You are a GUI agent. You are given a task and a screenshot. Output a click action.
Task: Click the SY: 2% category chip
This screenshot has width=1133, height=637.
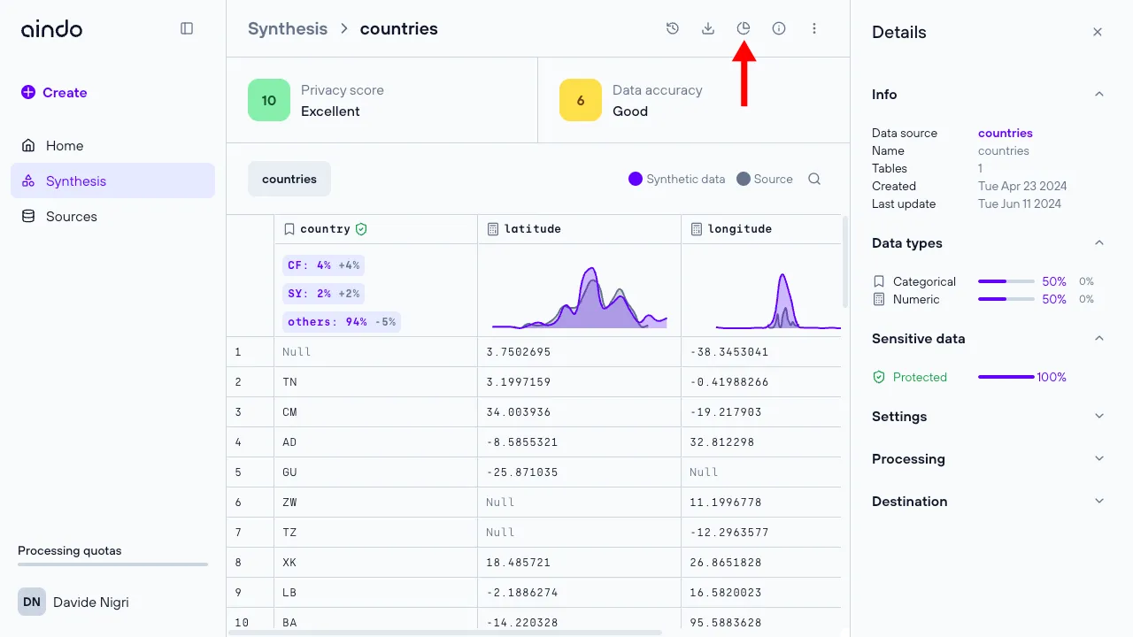point(323,294)
